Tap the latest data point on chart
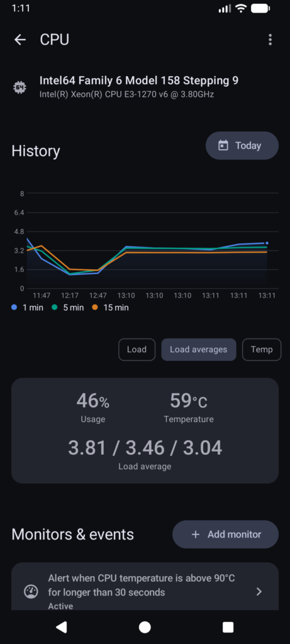This screenshot has width=290, height=644. pos(267,243)
